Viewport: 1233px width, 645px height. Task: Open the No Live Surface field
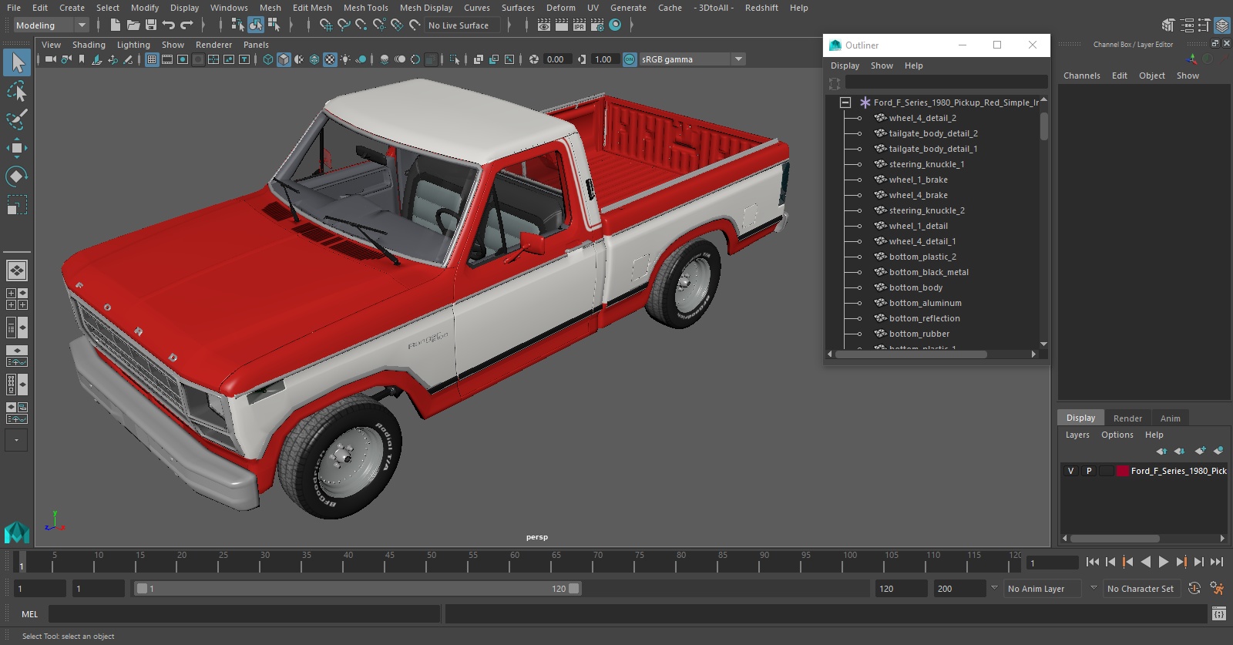[462, 25]
